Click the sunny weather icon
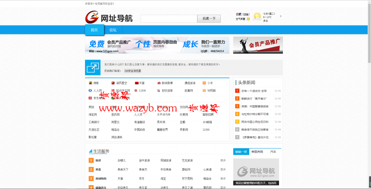The height and width of the screenshot is (189, 371). pyautogui.click(x=257, y=17)
